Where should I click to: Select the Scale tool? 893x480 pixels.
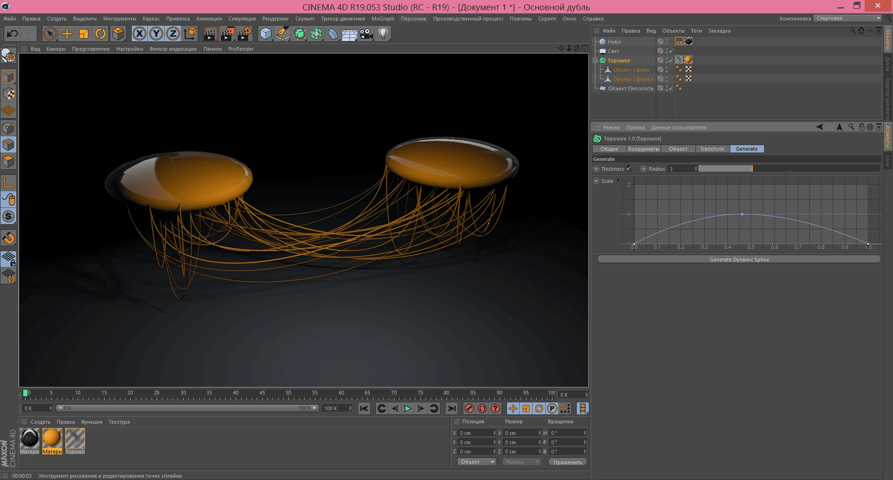[x=84, y=33]
